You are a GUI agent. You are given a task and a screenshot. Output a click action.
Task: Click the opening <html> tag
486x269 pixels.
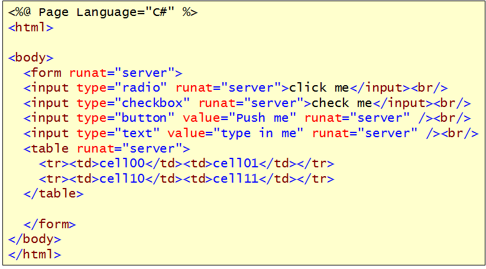coord(31,28)
